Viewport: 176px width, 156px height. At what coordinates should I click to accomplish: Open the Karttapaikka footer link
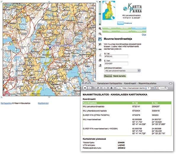click(6, 103)
